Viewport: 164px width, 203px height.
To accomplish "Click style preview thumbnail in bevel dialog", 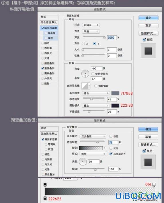I will (x=148, y=51).
